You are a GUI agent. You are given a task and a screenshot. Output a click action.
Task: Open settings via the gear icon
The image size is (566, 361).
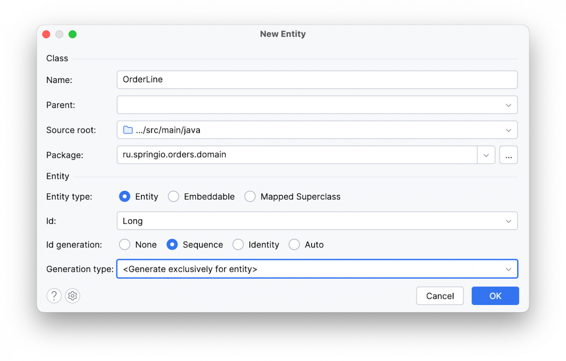73,296
